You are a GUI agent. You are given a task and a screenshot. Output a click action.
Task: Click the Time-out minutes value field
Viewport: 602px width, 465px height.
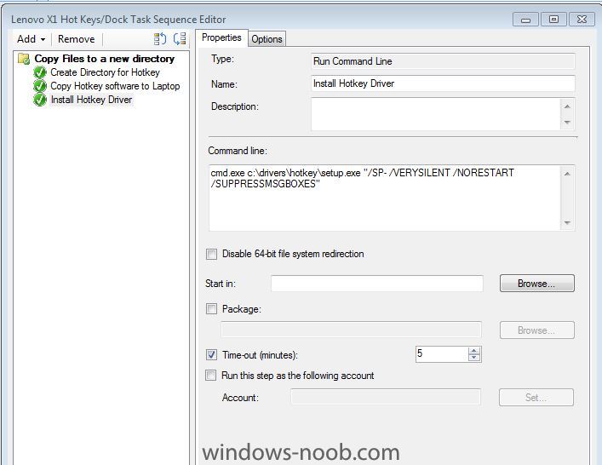coord(442,354)
